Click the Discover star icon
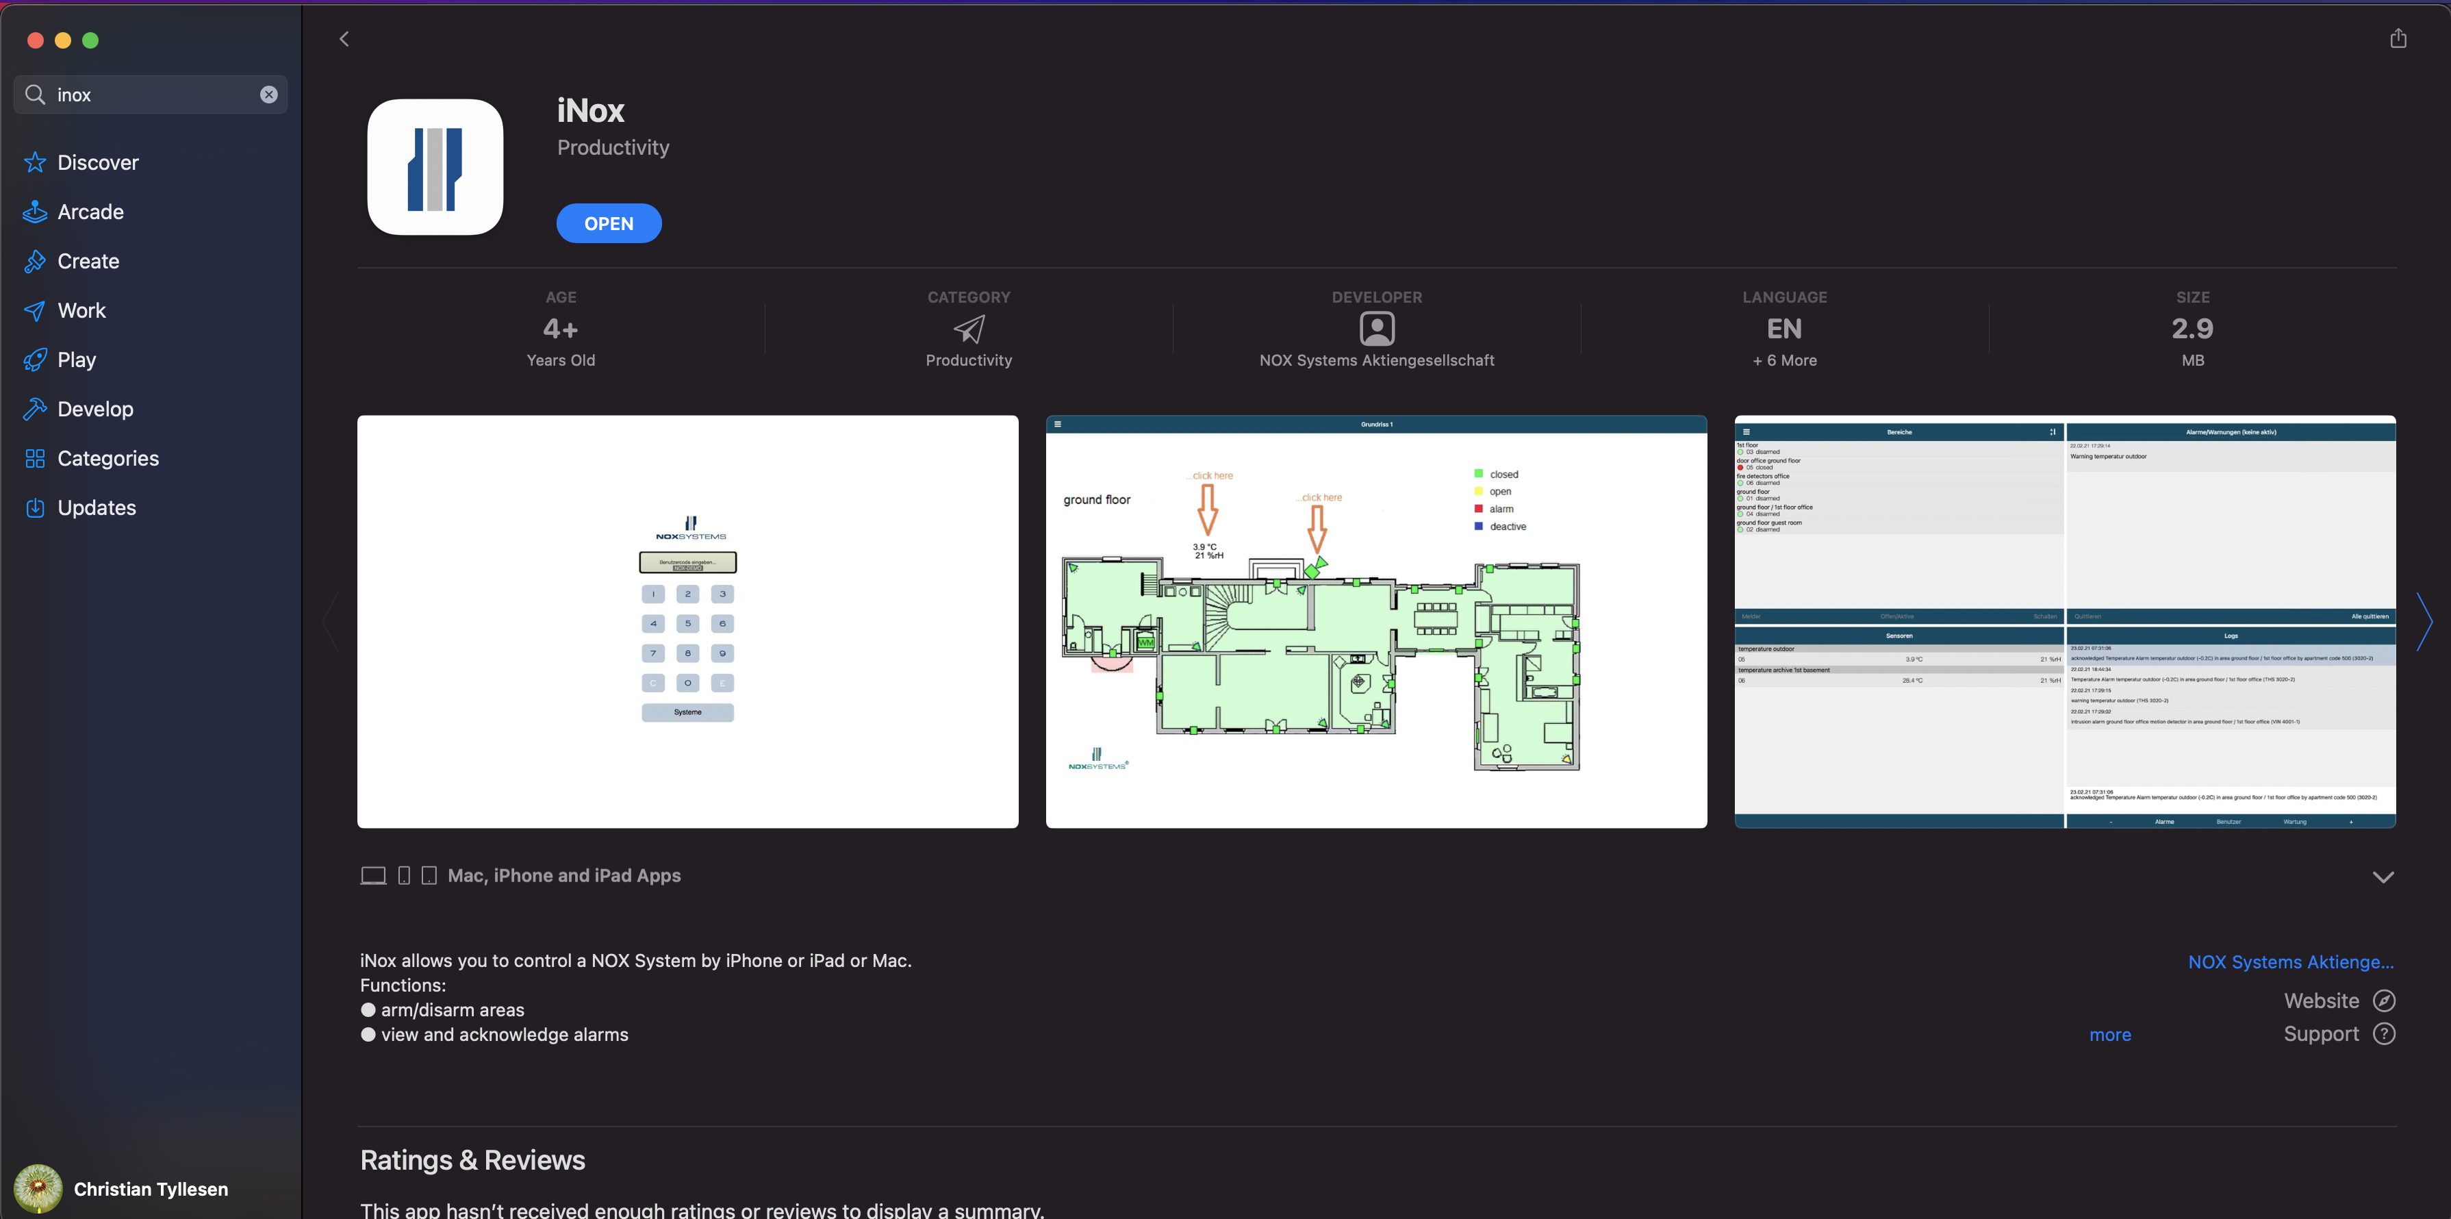The height and width of the screenshot is (1219, 2451). coord(35,163)
